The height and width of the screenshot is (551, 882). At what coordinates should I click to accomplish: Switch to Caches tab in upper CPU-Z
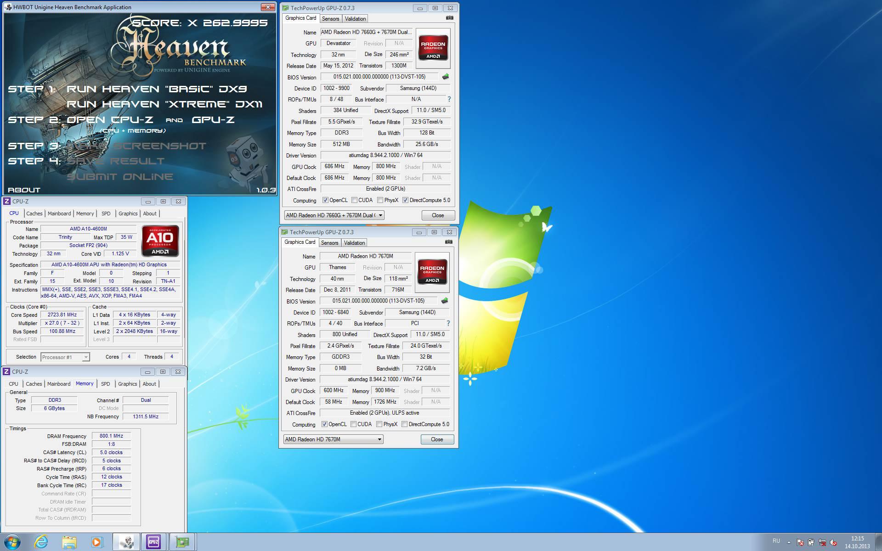point(34,214)
